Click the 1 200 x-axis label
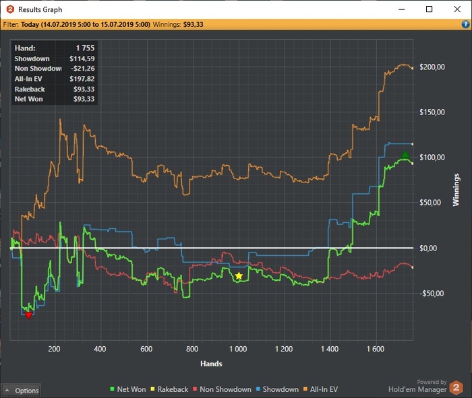Screen dimensions: 472x398 (284, 349)
